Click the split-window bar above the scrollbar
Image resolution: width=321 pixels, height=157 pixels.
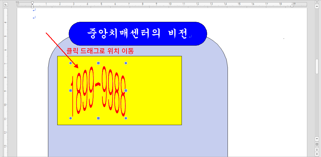click(317, 2)
